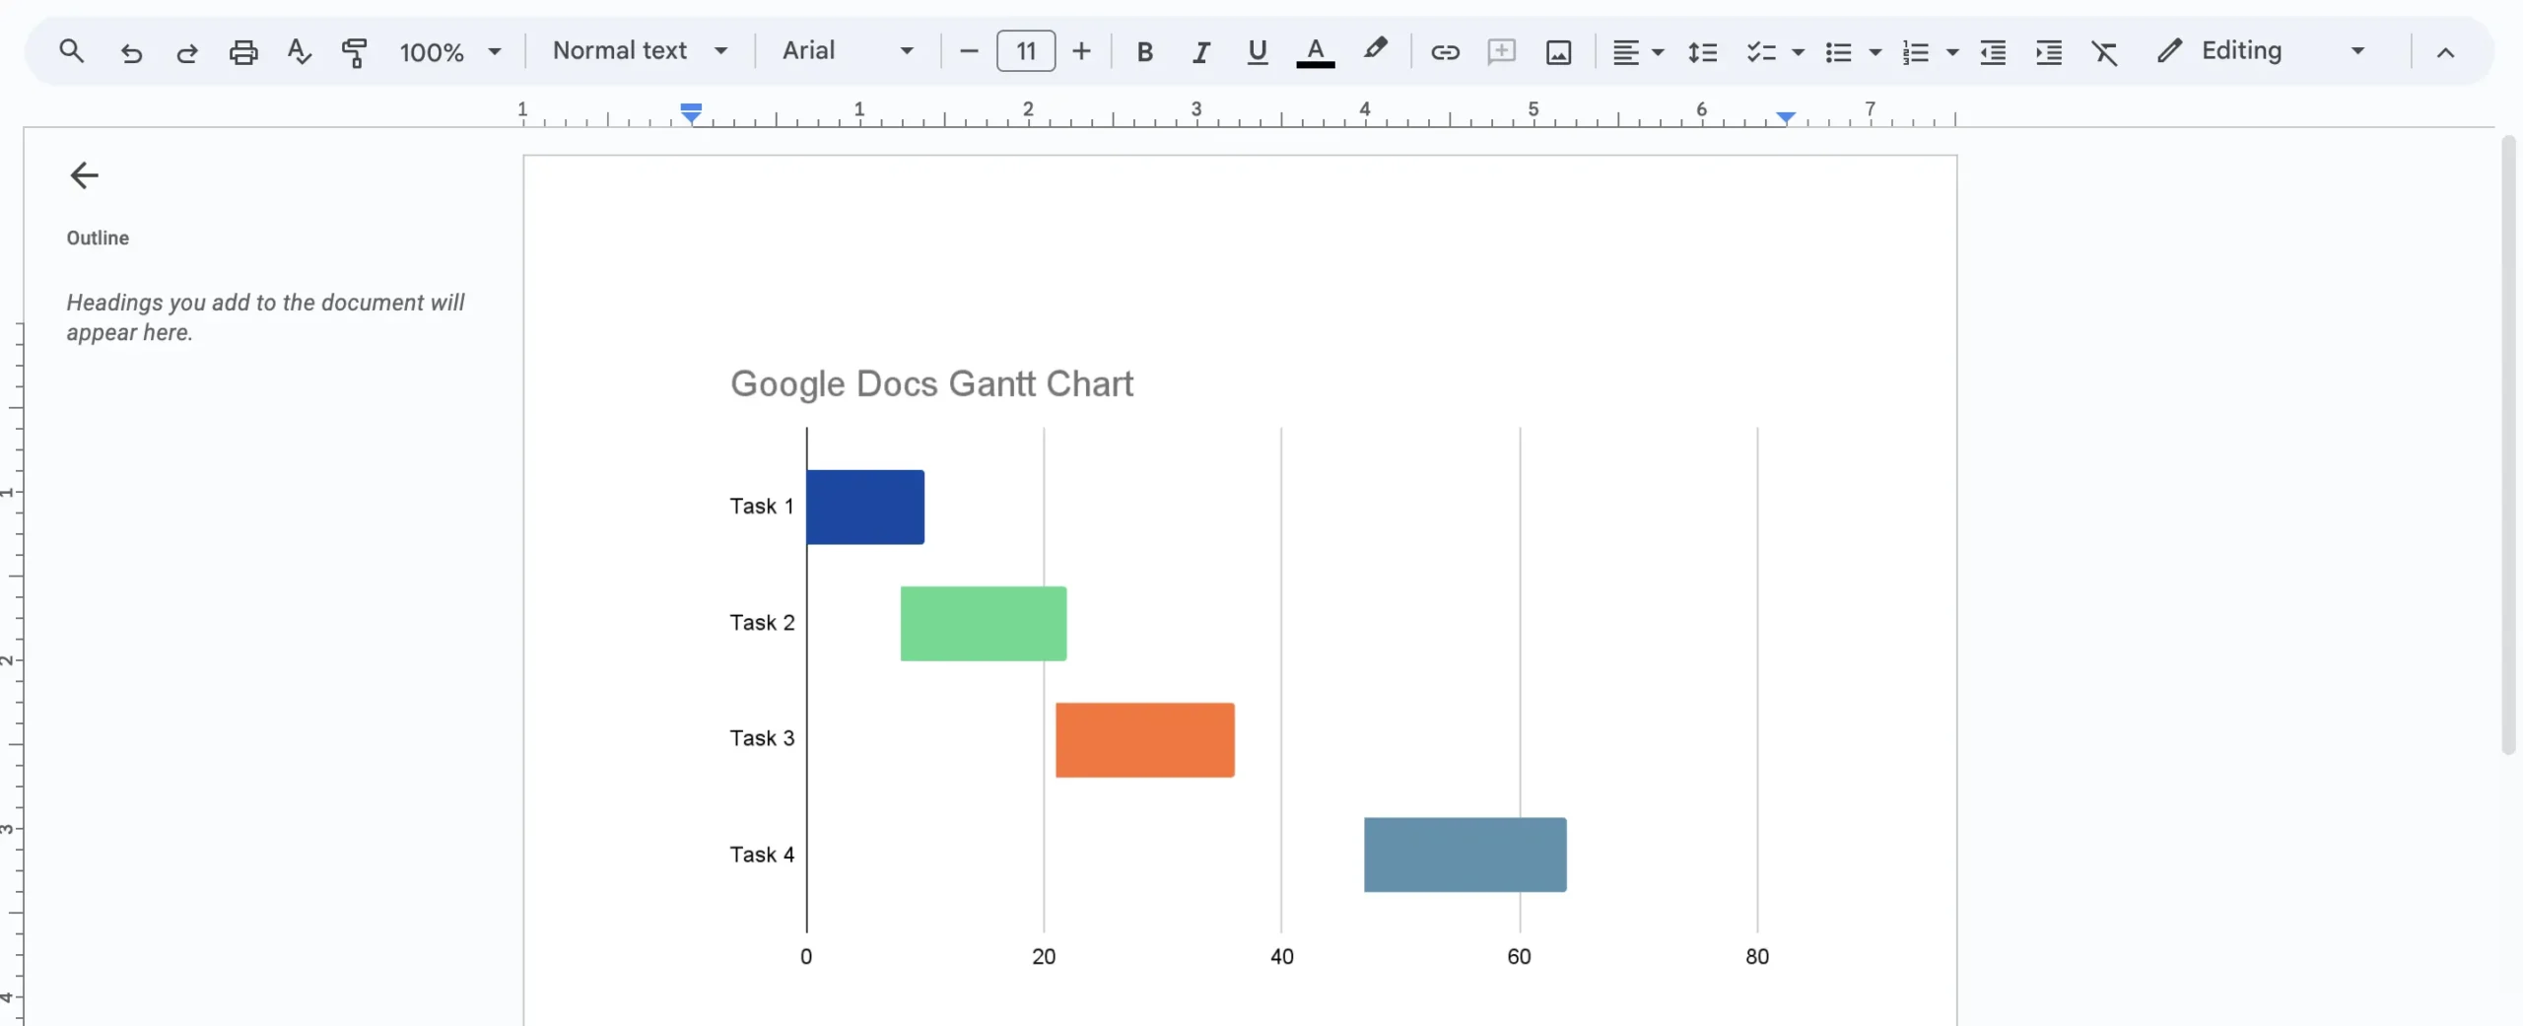Click the 40 value on chart axis
Image resolution: width=2523 pixels, height=1026 pixels.
1281,956
